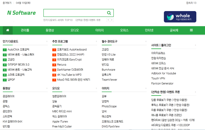Viewport: 205px width, 130px height.
Task: Open 멀웨어 제로 link
Action: click(108, 60)
